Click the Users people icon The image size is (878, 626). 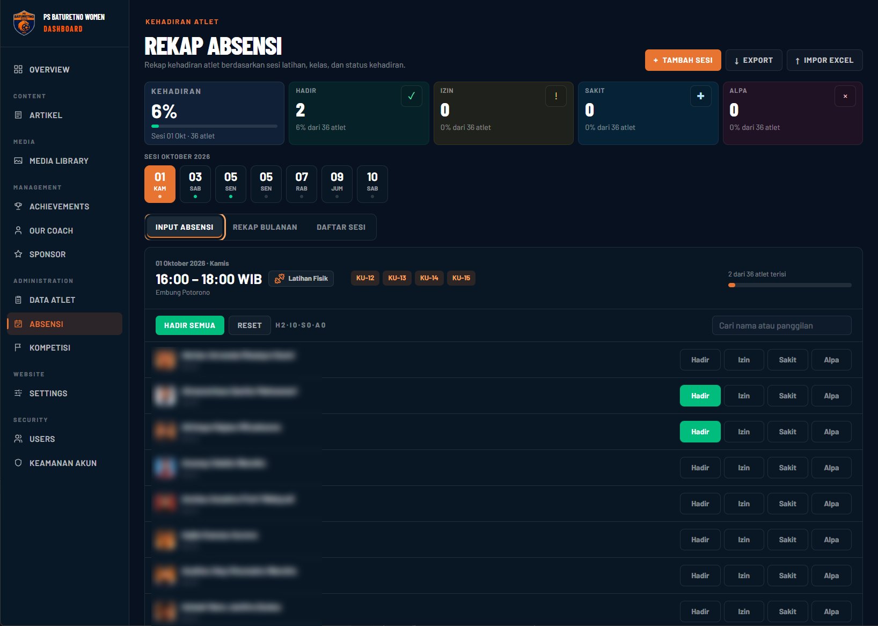coord(18,439)
